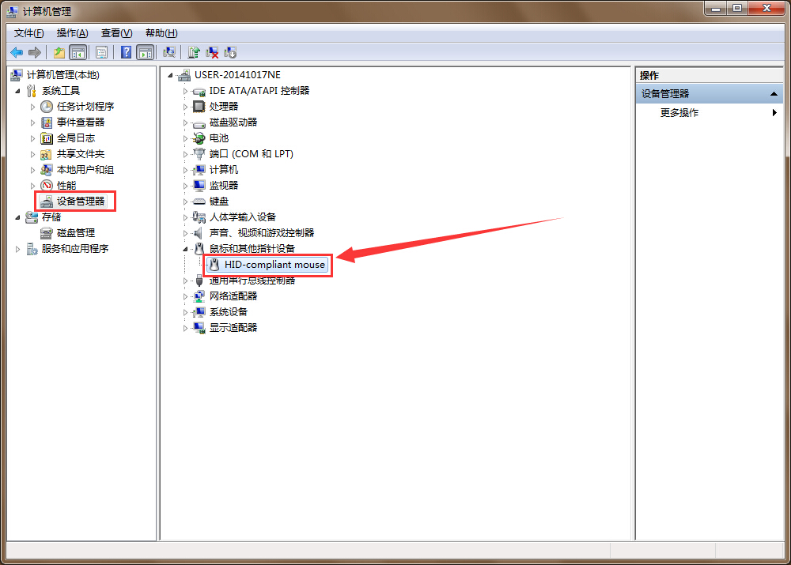Select 磁盘管理 under 存储
Viewport: 791px width, 565px height.
tap(76, 233)
